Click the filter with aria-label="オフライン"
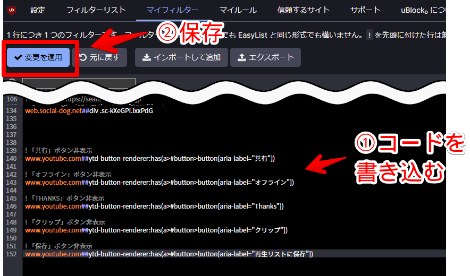470x276 pixels. [160, 183]
